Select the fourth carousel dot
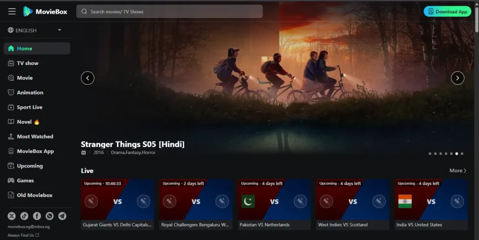 click(446, 153)
